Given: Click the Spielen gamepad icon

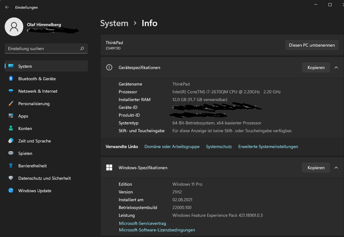Looking at the screenshot, I should [x=11, y=153].
